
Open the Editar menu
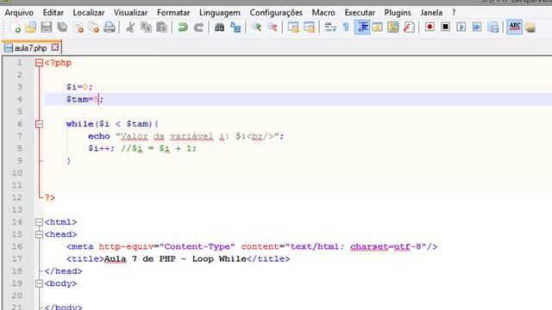53,13
